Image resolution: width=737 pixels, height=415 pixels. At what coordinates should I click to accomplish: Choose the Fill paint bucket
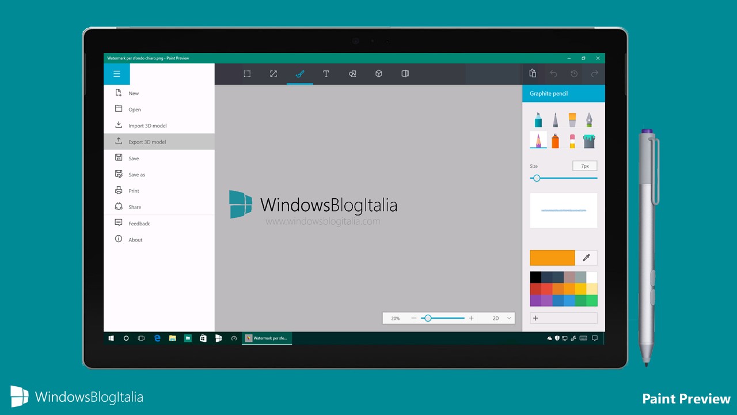pyautogui.click(x=589, y=140)
